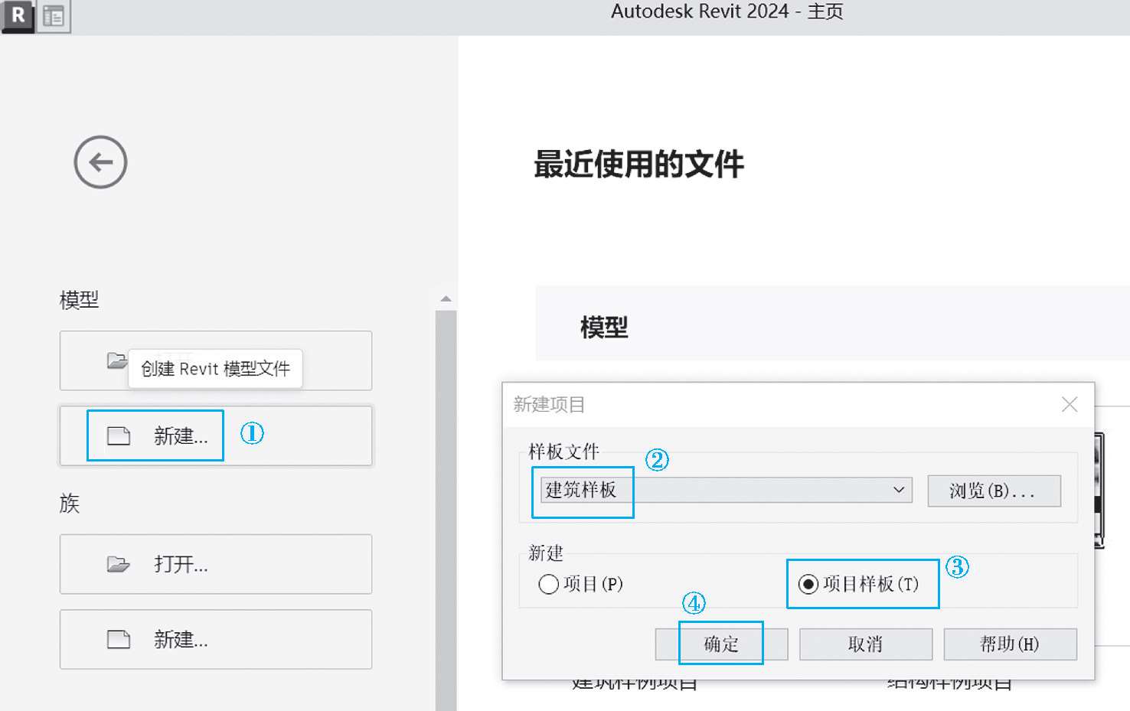Select the 项目(P) radio button
1130x711 pixels.
(x=581, y=584)
